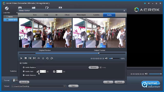Rotate video 90 degrees clockwise
The image size is (164, 92).
pos(52,59)
